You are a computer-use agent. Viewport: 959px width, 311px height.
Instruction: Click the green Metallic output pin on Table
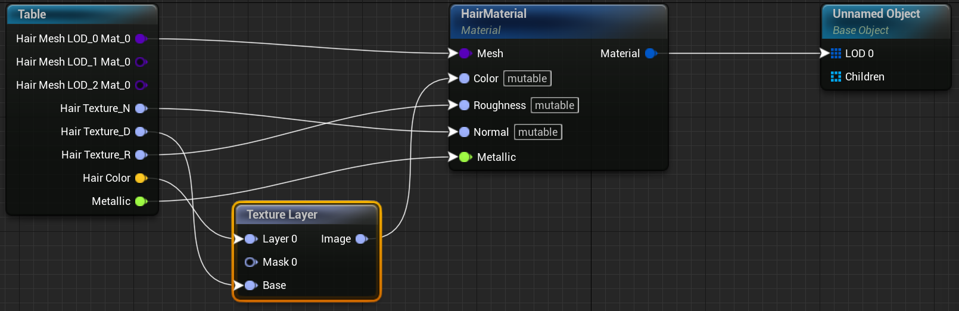click(141, 201)
